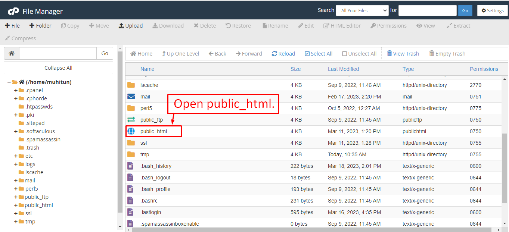The height and width of the screenshot is (232, 509).
Task: Click the public_html globe icon
Action: pyautogui.click(x=131, y=131)
